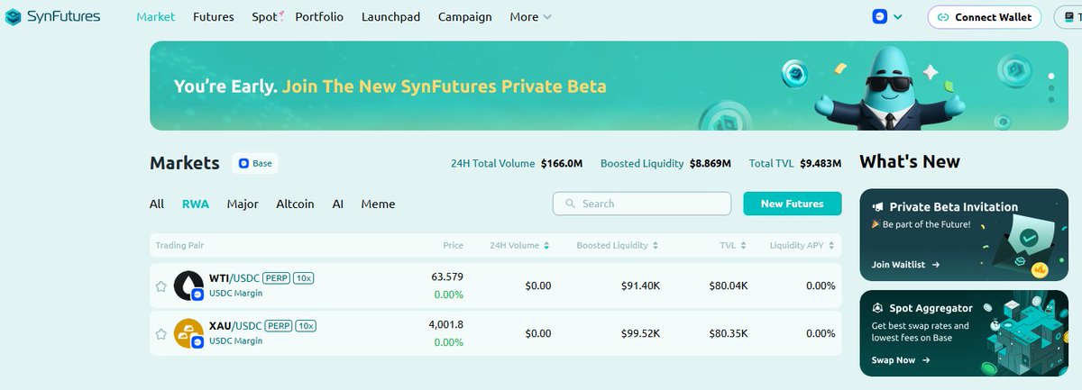Favorite the XAU/USDC pair star
1082x390 pixels.
[x=160, y=333]
